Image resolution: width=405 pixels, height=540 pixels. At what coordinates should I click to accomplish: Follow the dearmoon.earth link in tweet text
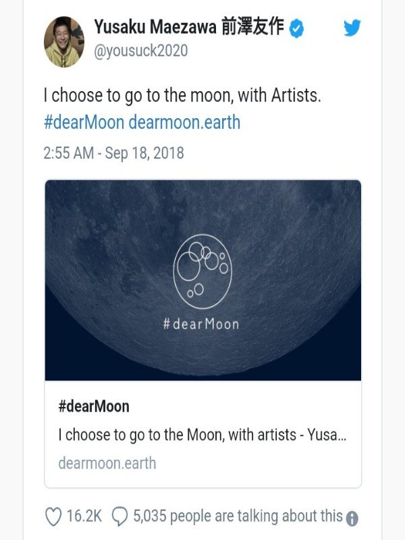click(184, 123)
